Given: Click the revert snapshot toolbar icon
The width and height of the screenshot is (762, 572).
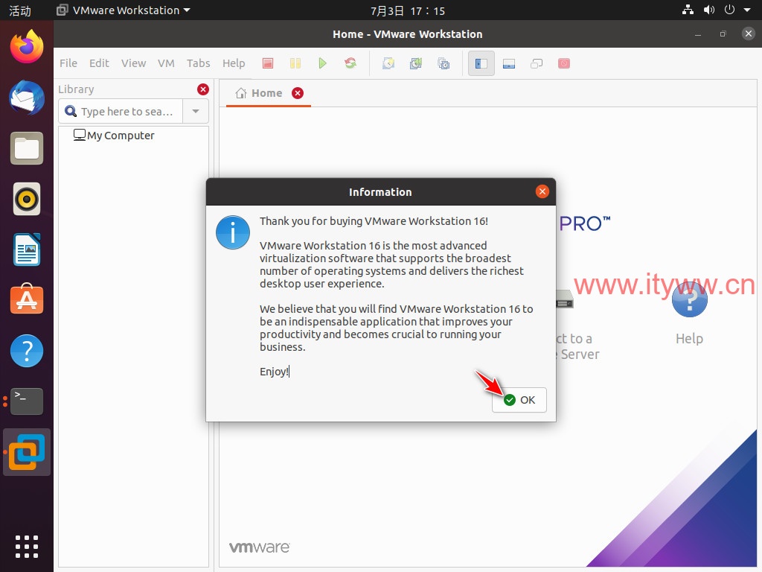Looking at the screenshot, I should pos(416,63).
